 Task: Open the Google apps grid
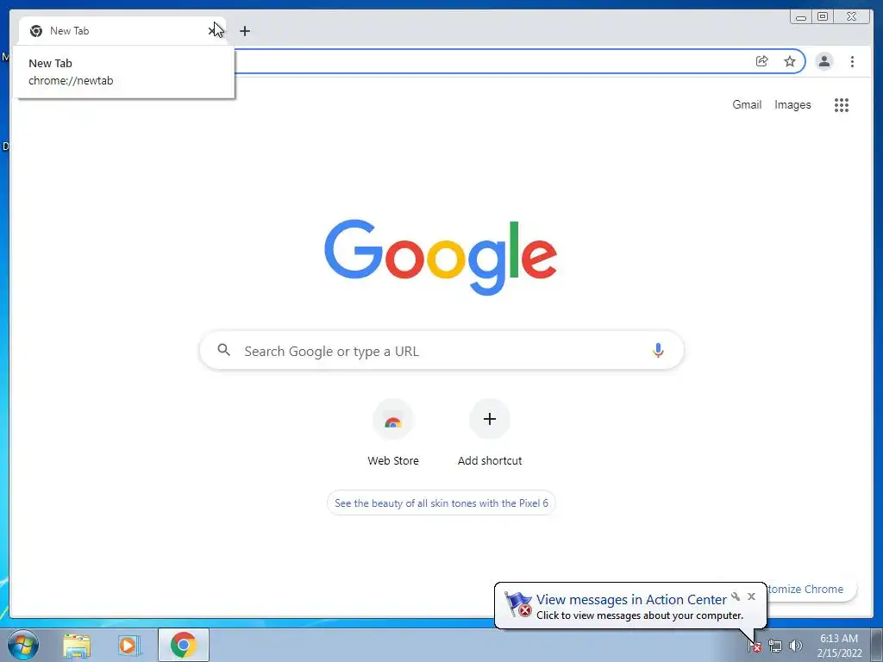point(842,104)
